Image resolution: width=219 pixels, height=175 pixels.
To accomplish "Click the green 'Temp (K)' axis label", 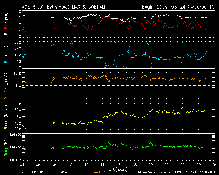I will tap(6, 148).
